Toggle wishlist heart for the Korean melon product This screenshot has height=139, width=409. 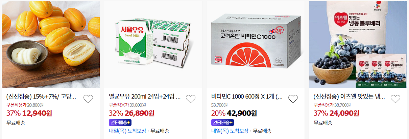(x=88, y=99)
